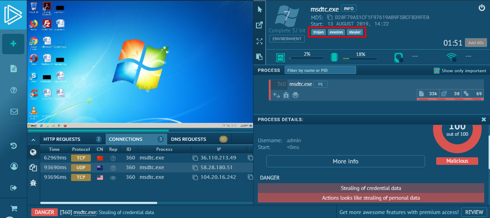Click msdtc.exe bug threat indicator icon
The width and height of the screenshot is (490, 218).
[x=286, y=95]
